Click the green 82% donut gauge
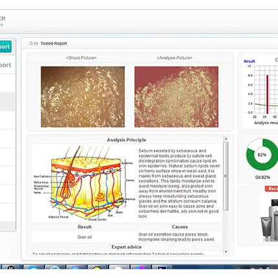This screenshot has width=278, height=278. (x=262, y=155)
